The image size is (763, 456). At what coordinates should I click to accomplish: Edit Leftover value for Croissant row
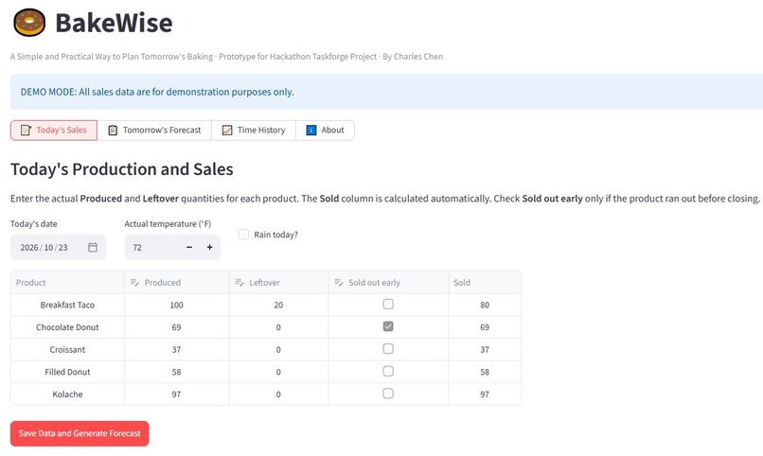(279, 349)
